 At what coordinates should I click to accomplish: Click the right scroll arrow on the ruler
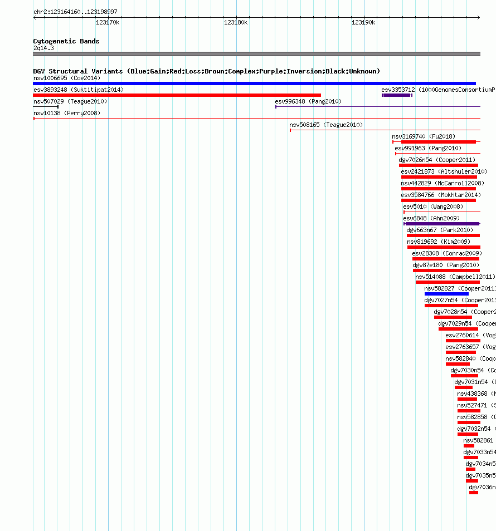478,17
